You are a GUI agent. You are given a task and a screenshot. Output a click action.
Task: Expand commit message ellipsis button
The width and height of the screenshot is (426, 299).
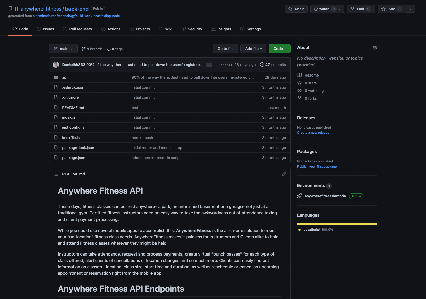(209, 65)
